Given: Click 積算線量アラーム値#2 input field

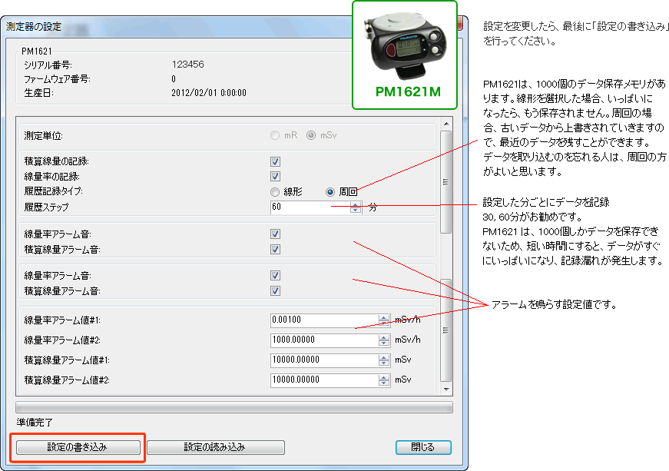Looking at the screenshot, I should [324, 380].
